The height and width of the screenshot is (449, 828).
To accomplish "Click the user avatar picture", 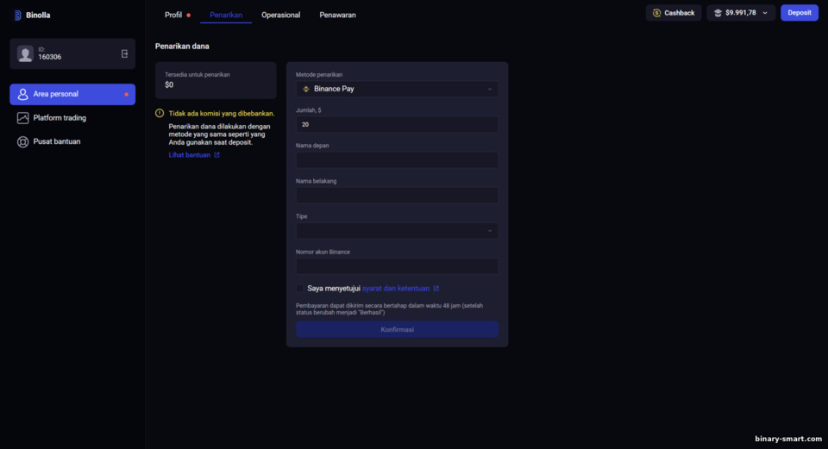I will point(25,53).
